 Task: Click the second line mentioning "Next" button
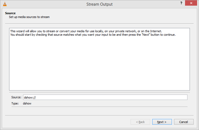[x=93, y=35]
